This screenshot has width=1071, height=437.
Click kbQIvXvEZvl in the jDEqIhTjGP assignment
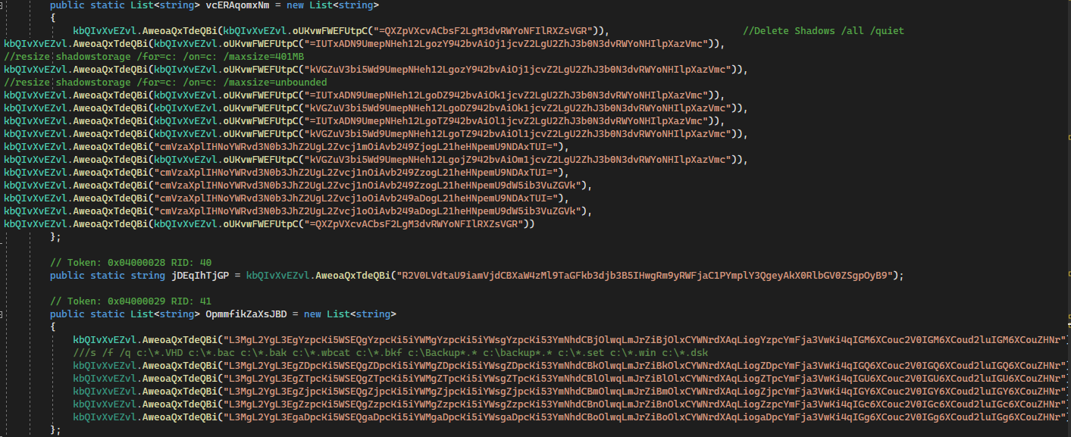click(278, 276)
